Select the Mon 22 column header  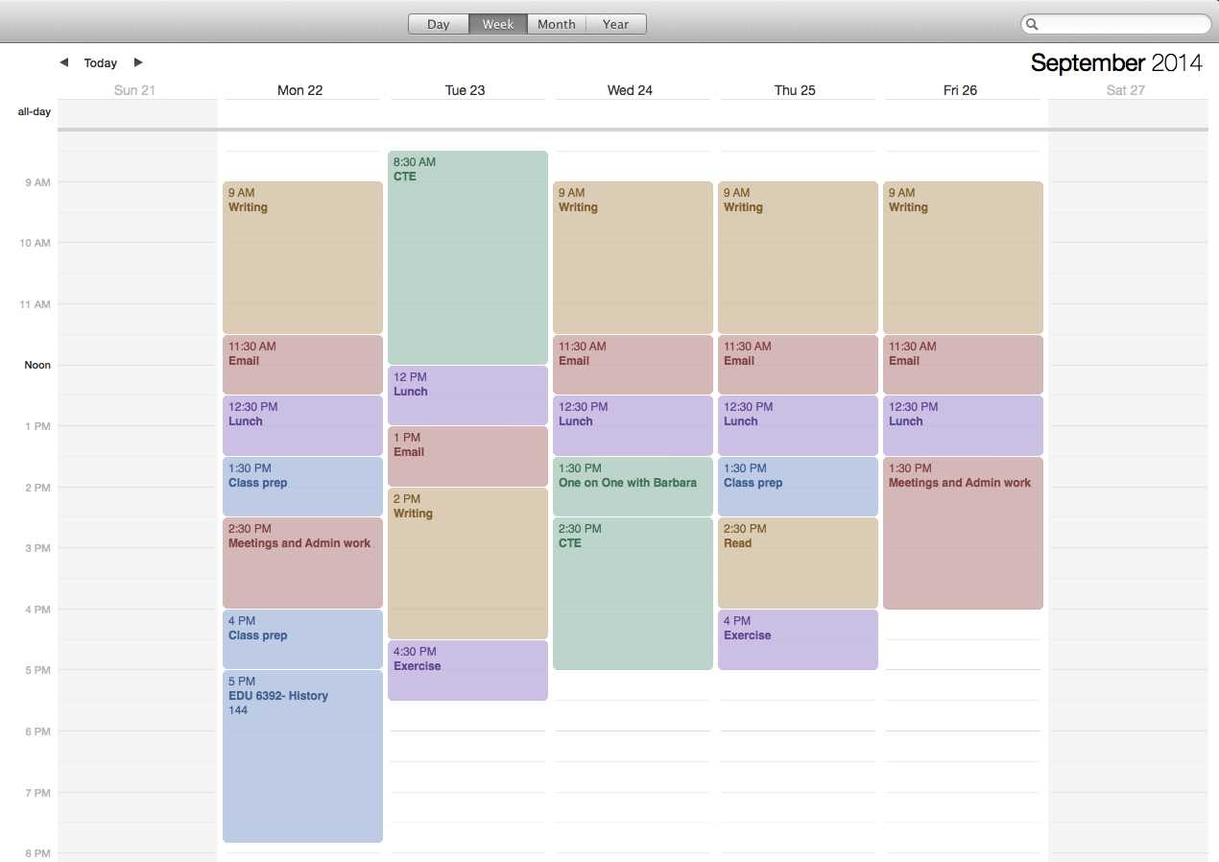click(x=300, y=90)
